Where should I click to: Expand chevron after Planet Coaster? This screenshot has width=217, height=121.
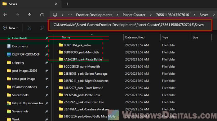pyautogui.click(x=151, y=15)
